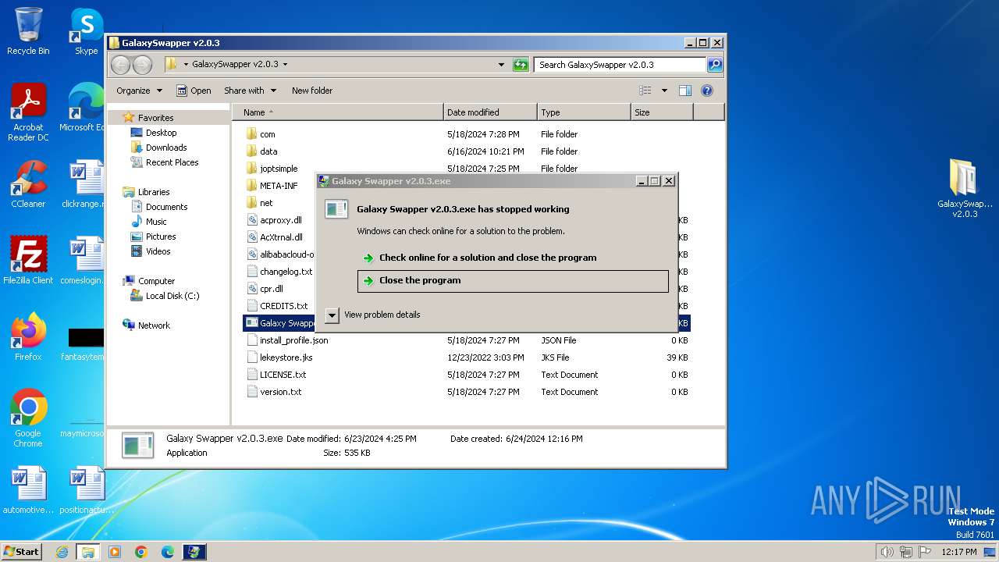The image size is (999, 562).
Task: Click the Action Center flag icon
Action: click(x=925, y=552)
